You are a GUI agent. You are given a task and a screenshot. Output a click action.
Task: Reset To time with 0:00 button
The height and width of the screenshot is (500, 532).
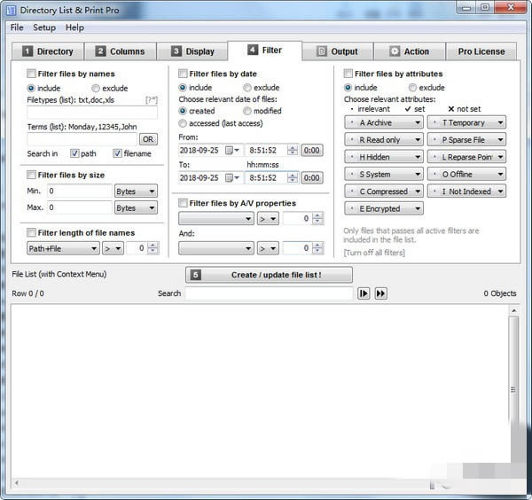point(311,177)
